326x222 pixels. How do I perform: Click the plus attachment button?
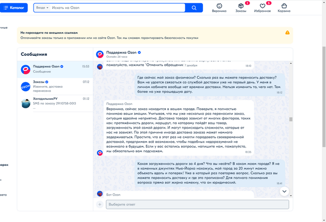pos(100,204)
